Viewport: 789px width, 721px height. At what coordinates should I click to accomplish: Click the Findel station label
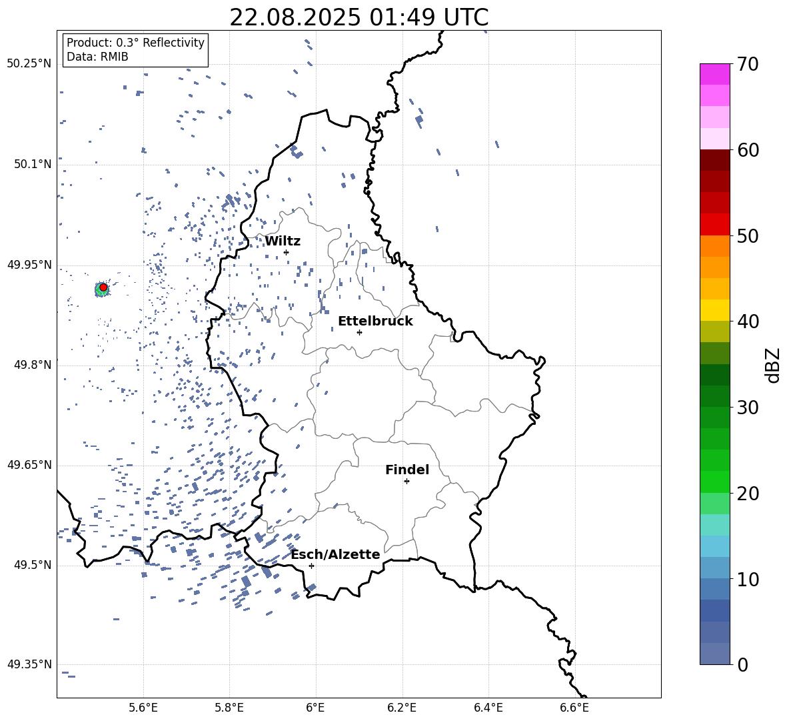pyautogui.click(x=407, y=470)
